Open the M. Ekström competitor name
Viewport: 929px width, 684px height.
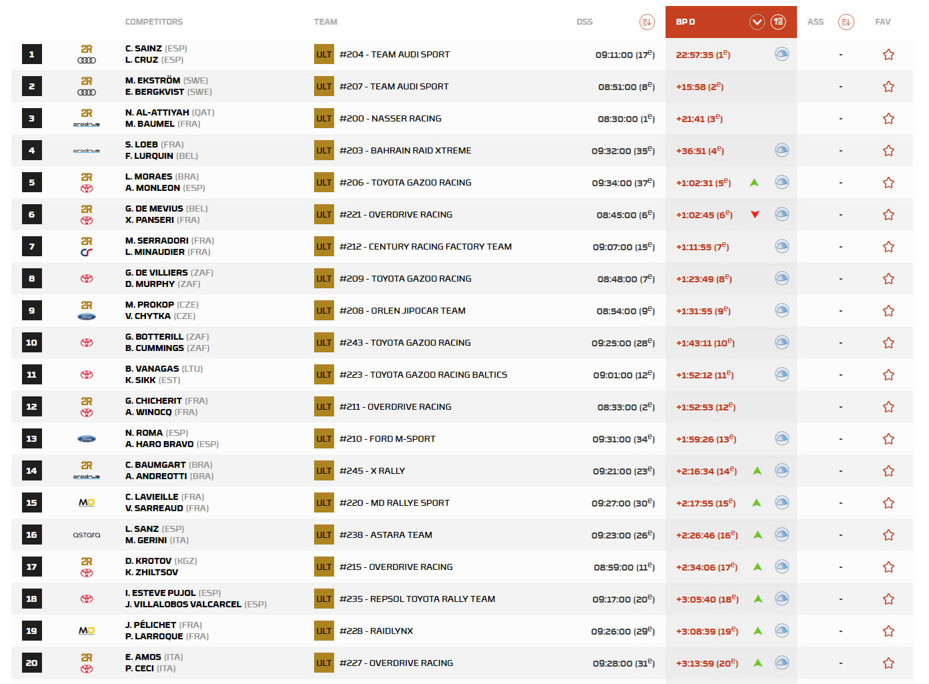pyautogui.click(x=153, y=81)
